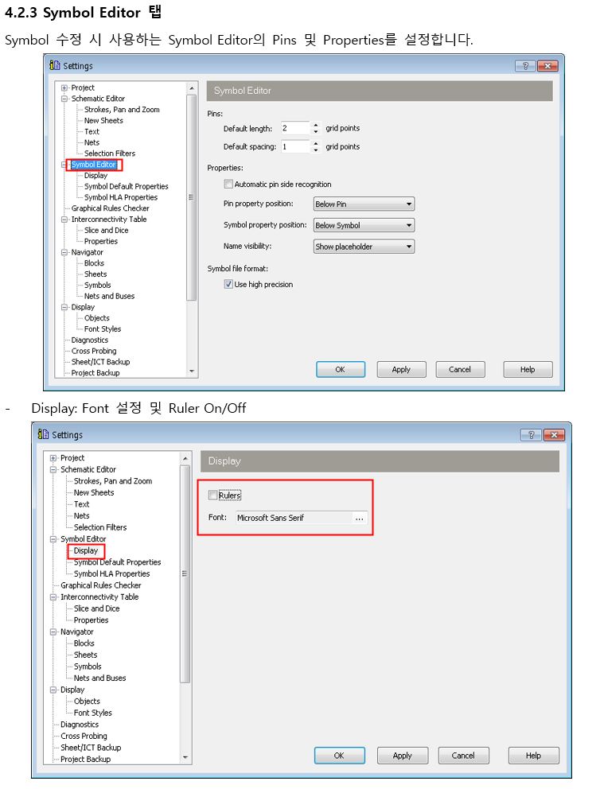Click OK button in bottom Settings dialog
604x789 pixels.
point(339,756)
